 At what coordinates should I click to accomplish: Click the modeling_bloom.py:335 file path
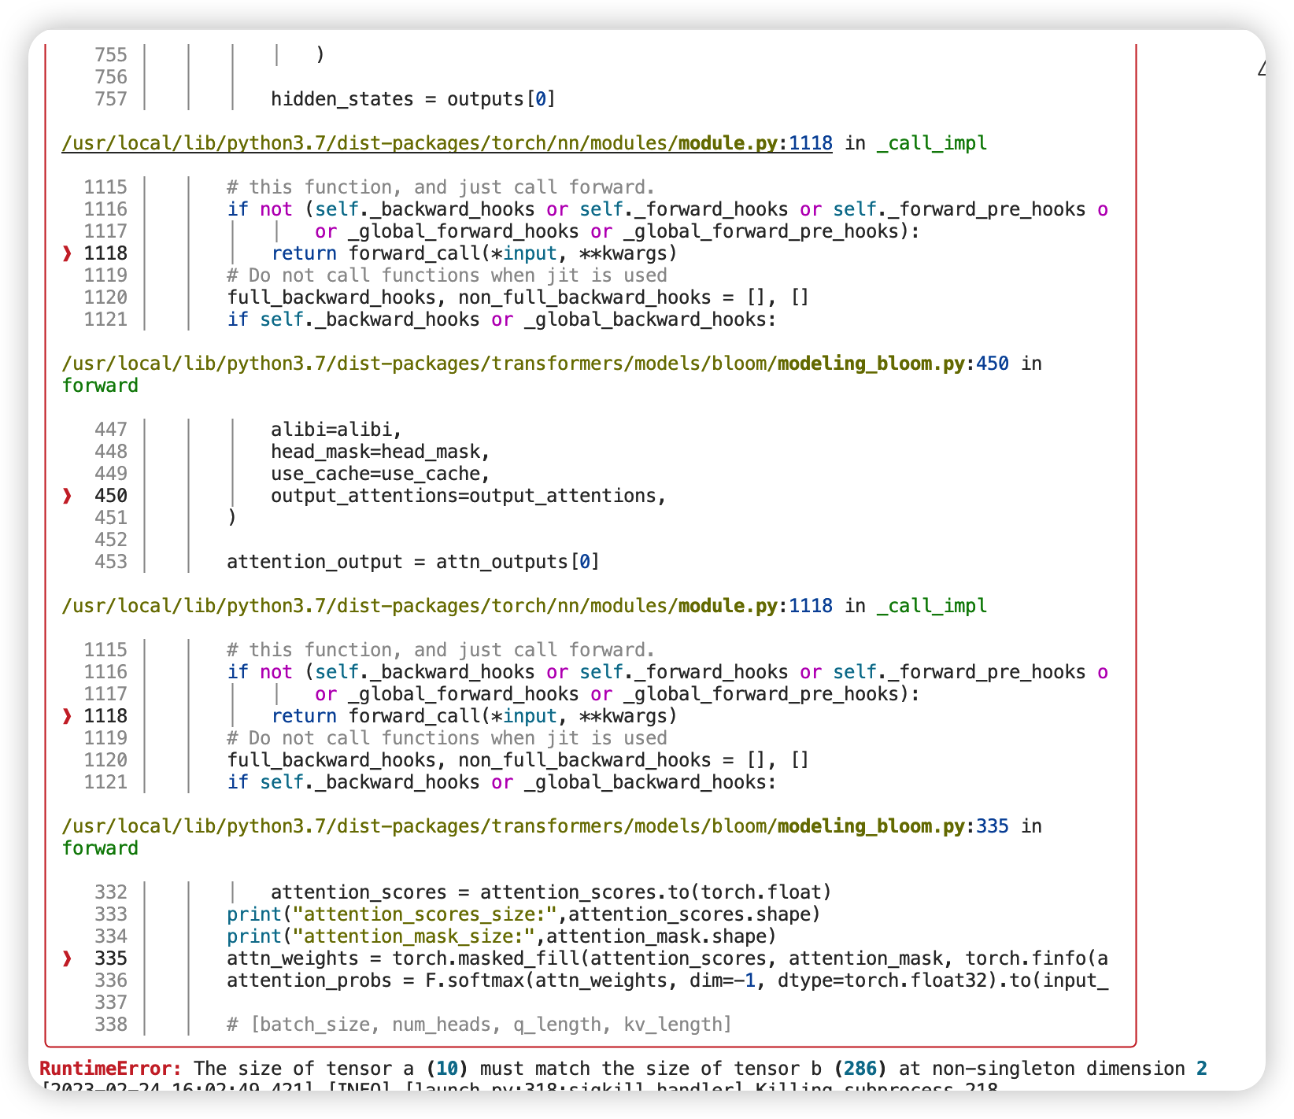click(535, 826)
